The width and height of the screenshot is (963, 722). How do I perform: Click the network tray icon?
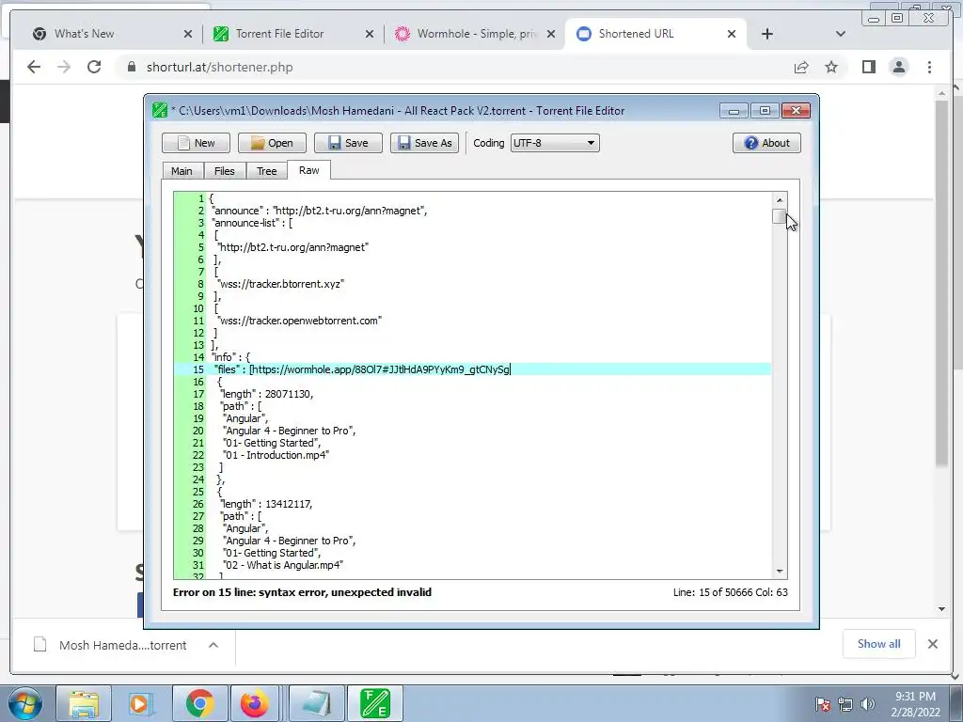coord(845,704)
